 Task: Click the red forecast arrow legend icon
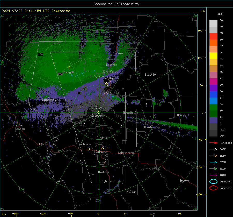pyautogui.click(x=213, y=143)
